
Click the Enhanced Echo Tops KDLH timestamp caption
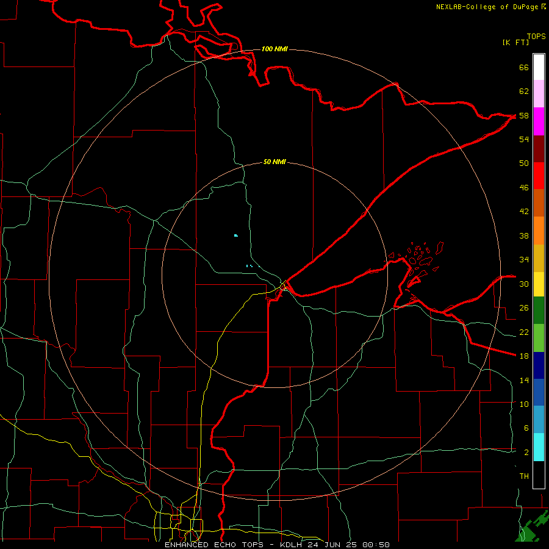click(x=277, y=545)
